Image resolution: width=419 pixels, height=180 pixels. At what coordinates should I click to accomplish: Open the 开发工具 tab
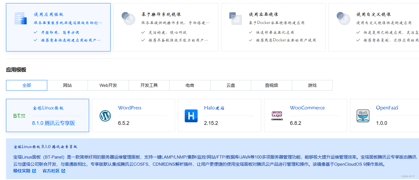[149, 85]
